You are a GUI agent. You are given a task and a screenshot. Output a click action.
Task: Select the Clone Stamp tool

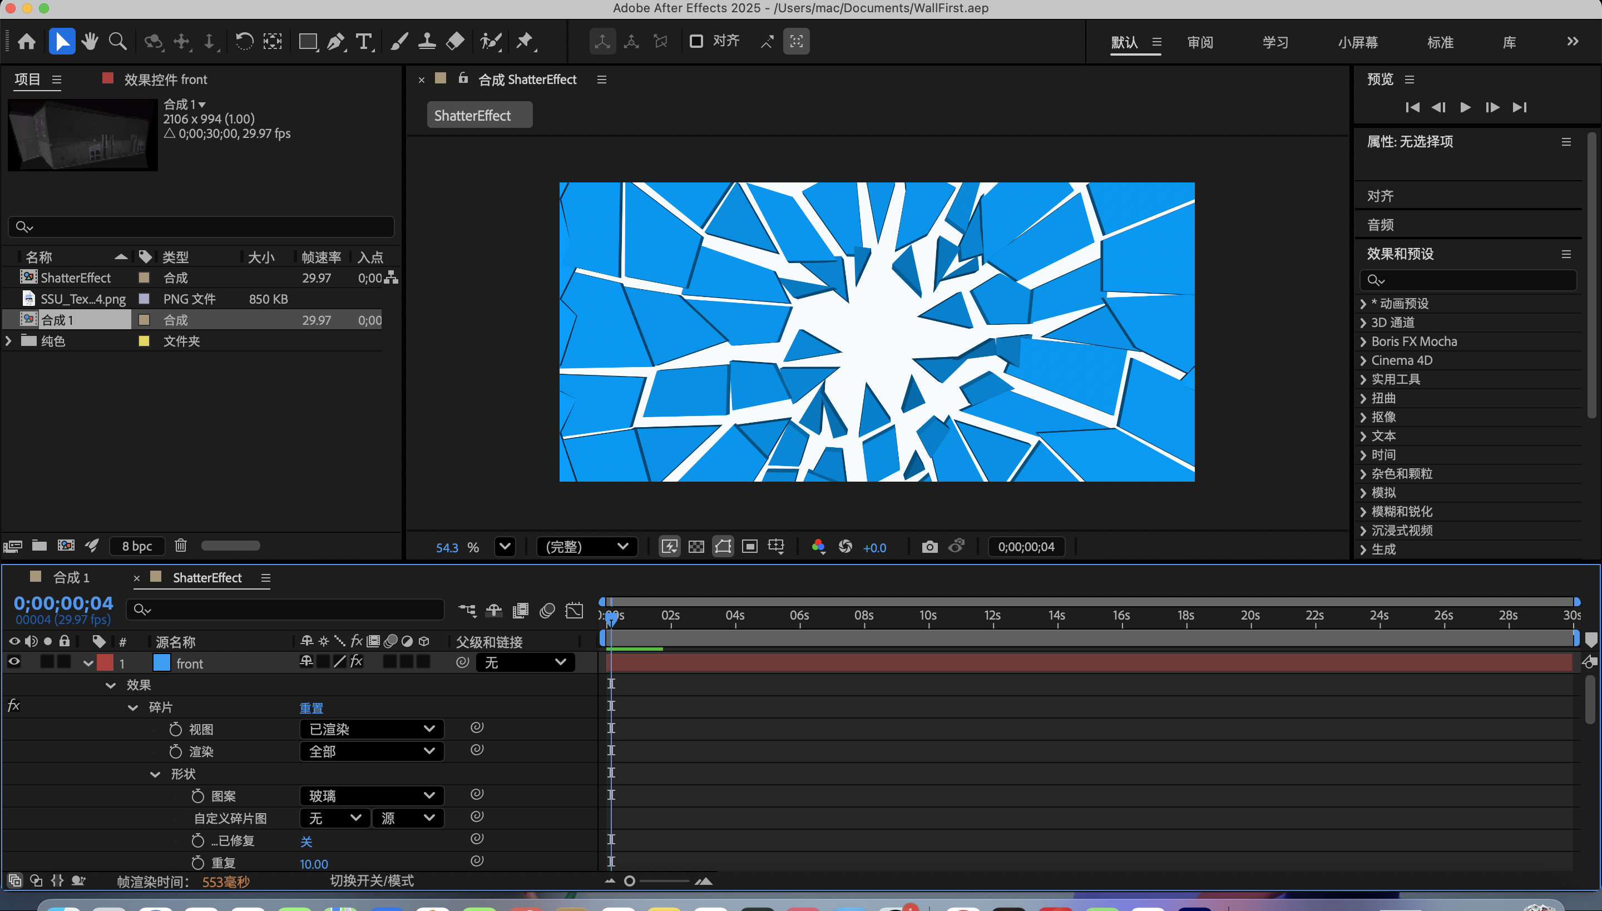[428, 41]
